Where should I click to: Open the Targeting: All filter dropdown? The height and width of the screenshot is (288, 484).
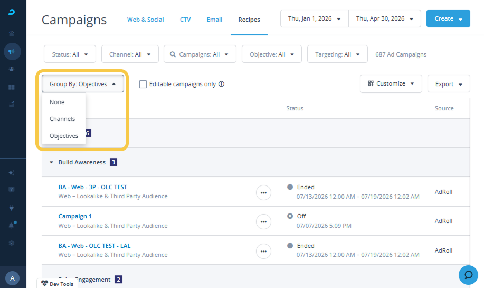(x=337, y=54)
